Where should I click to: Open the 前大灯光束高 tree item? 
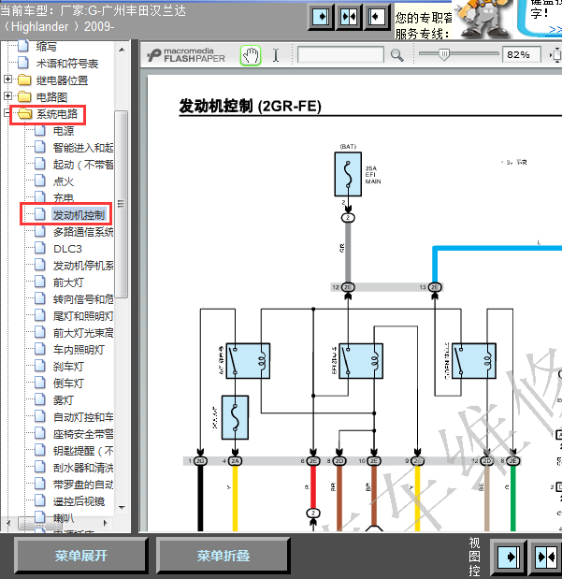tap(83, 333)
